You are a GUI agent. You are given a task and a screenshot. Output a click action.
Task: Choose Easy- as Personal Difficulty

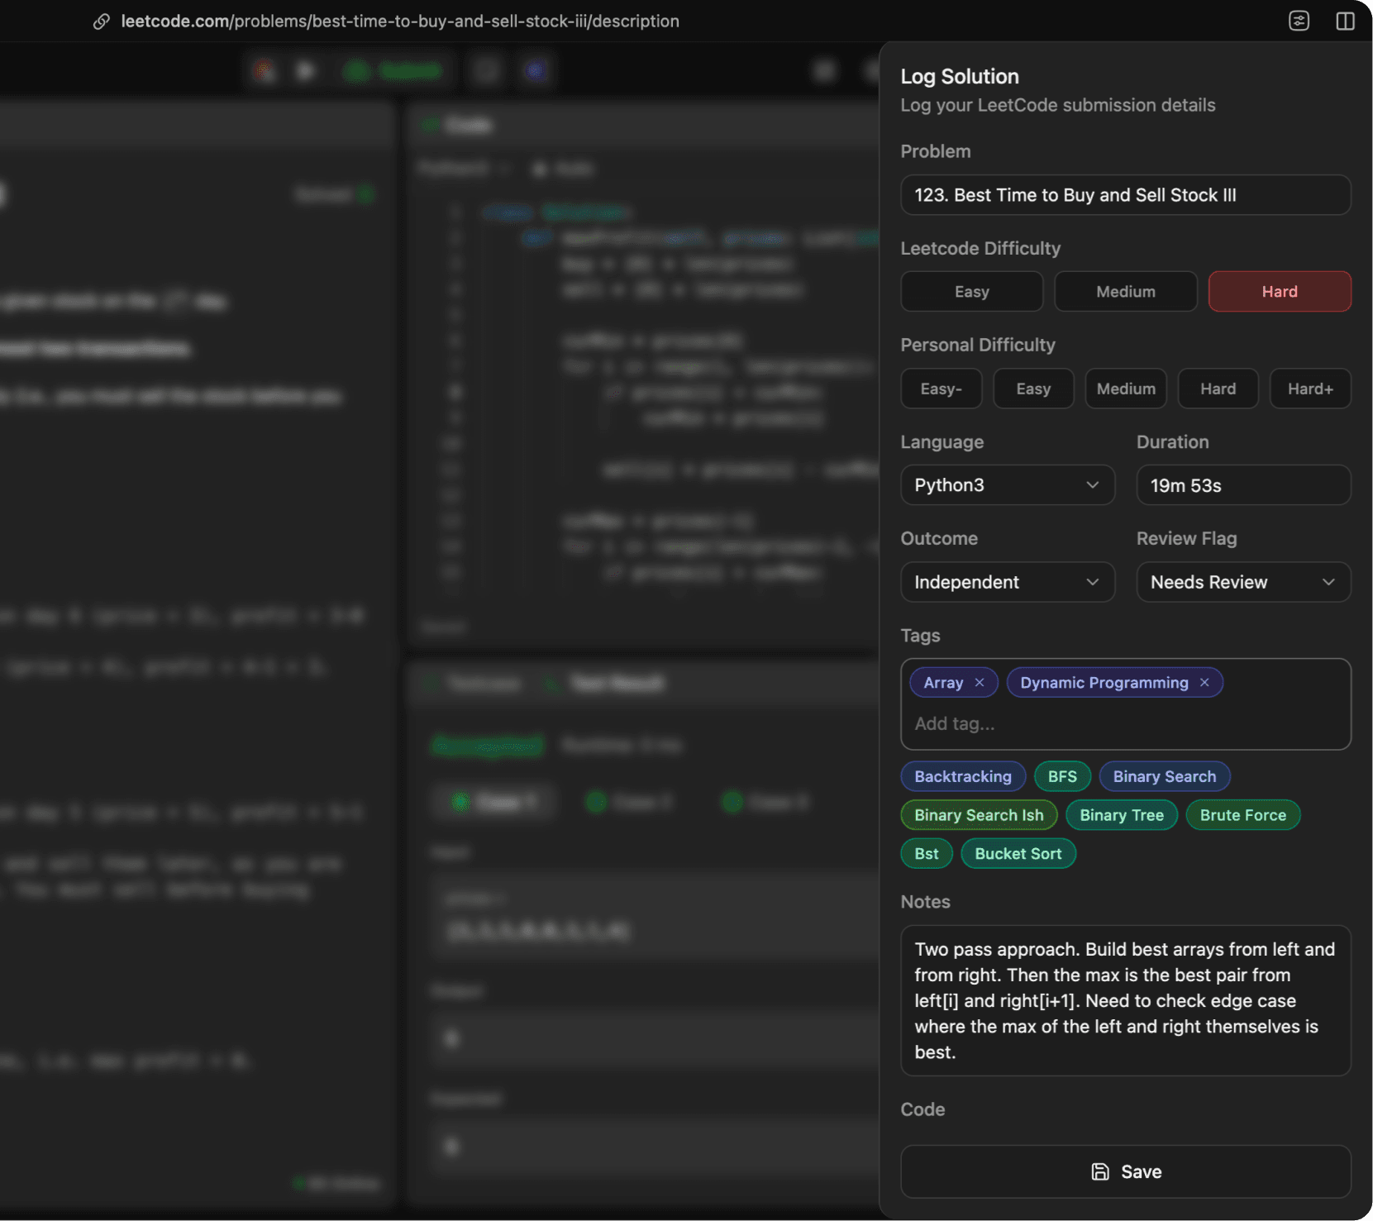(942, 389)
